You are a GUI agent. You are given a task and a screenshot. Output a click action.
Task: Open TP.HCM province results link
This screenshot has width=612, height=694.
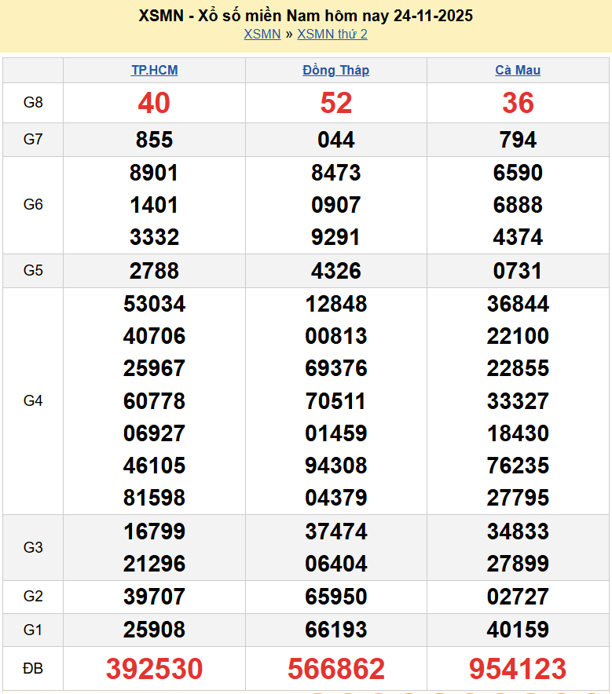(x=154, y=70)
